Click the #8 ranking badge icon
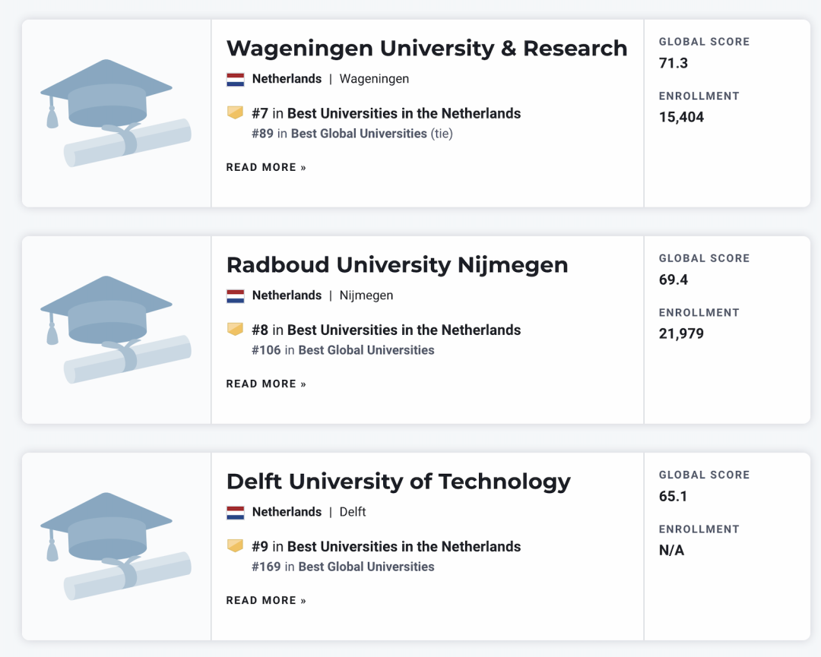This screenshot has width=821, height=657. pos(236,330)
